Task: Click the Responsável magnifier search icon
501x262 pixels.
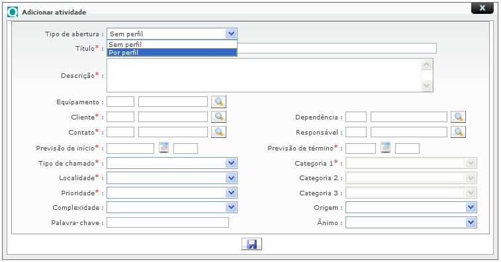Action: coord(458,131)
